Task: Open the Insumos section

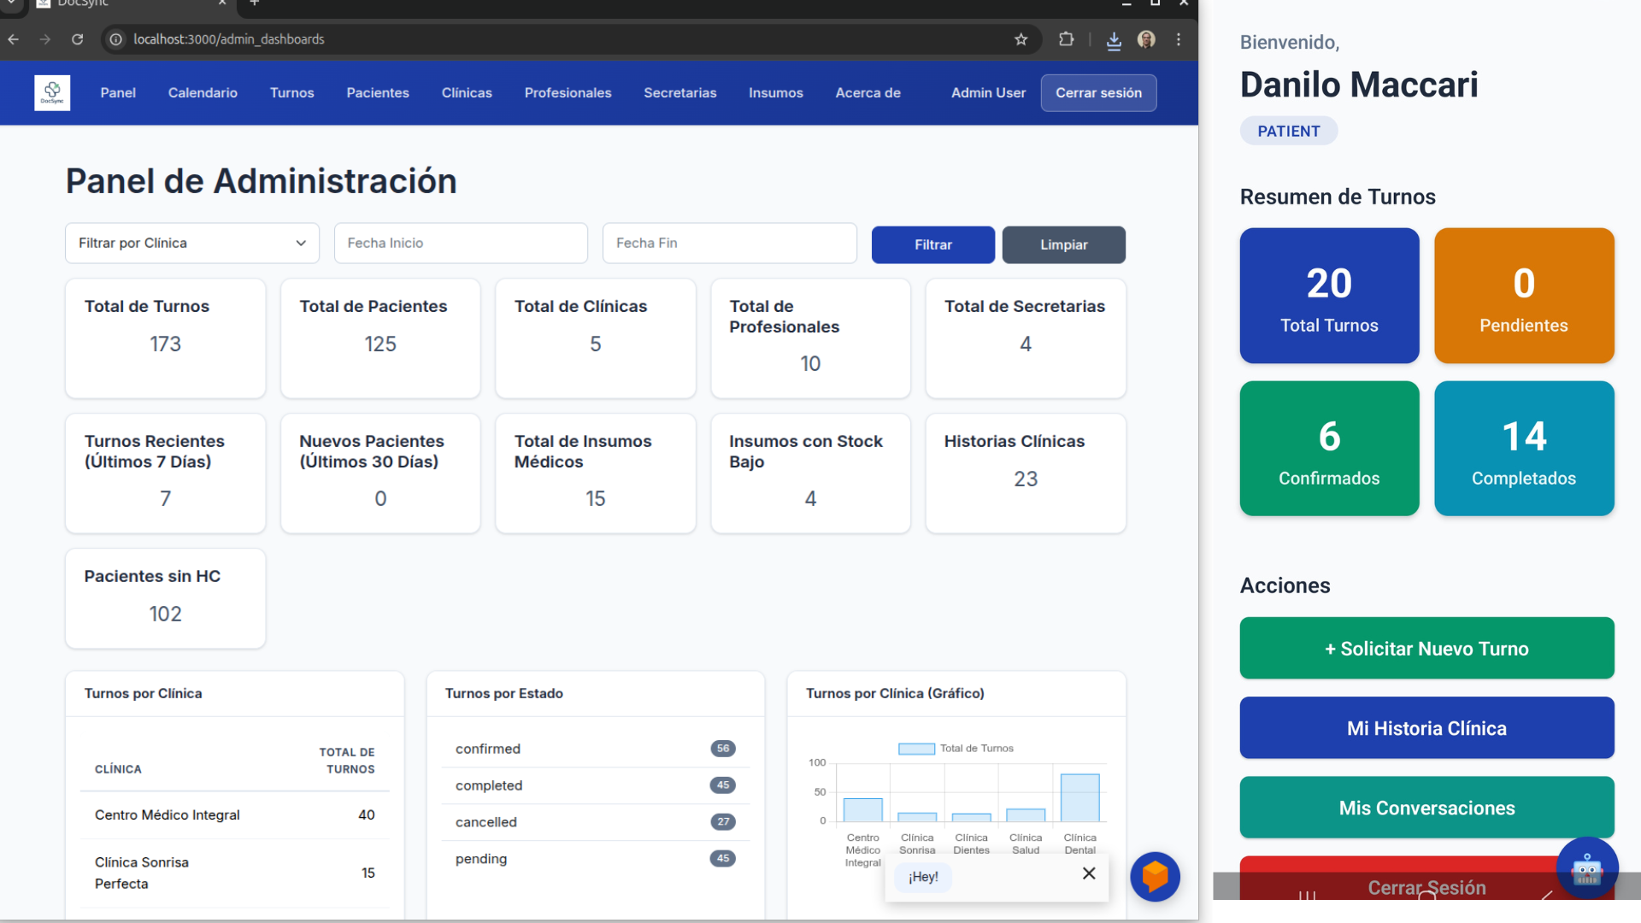Action: click(775, 92)
